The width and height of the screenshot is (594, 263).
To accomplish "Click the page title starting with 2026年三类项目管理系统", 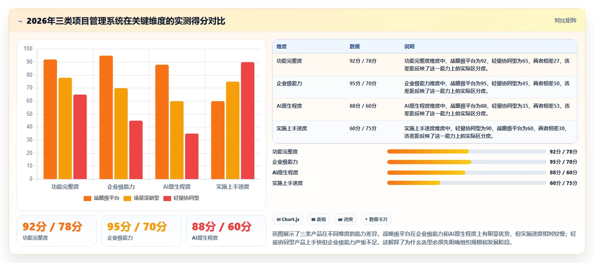I will pos(126,21).
